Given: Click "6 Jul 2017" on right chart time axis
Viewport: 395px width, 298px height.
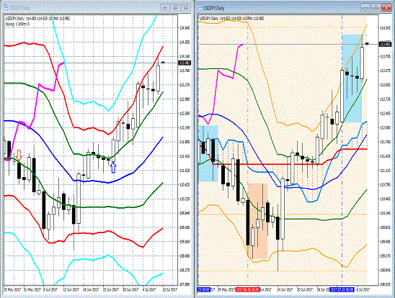Looking at the screenshot, I should tap(363, 289).
